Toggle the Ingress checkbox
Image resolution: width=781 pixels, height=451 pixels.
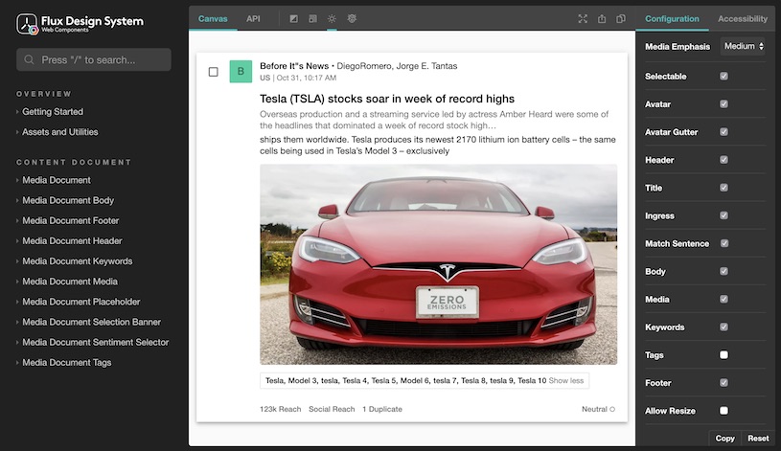(724, 215)
